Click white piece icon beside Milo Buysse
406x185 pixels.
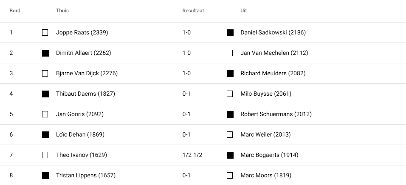coord(230,94)
